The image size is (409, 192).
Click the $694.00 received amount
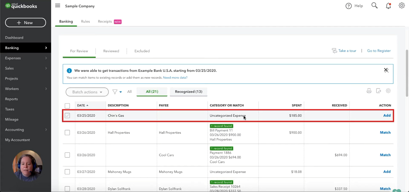[x=341, y=155]
